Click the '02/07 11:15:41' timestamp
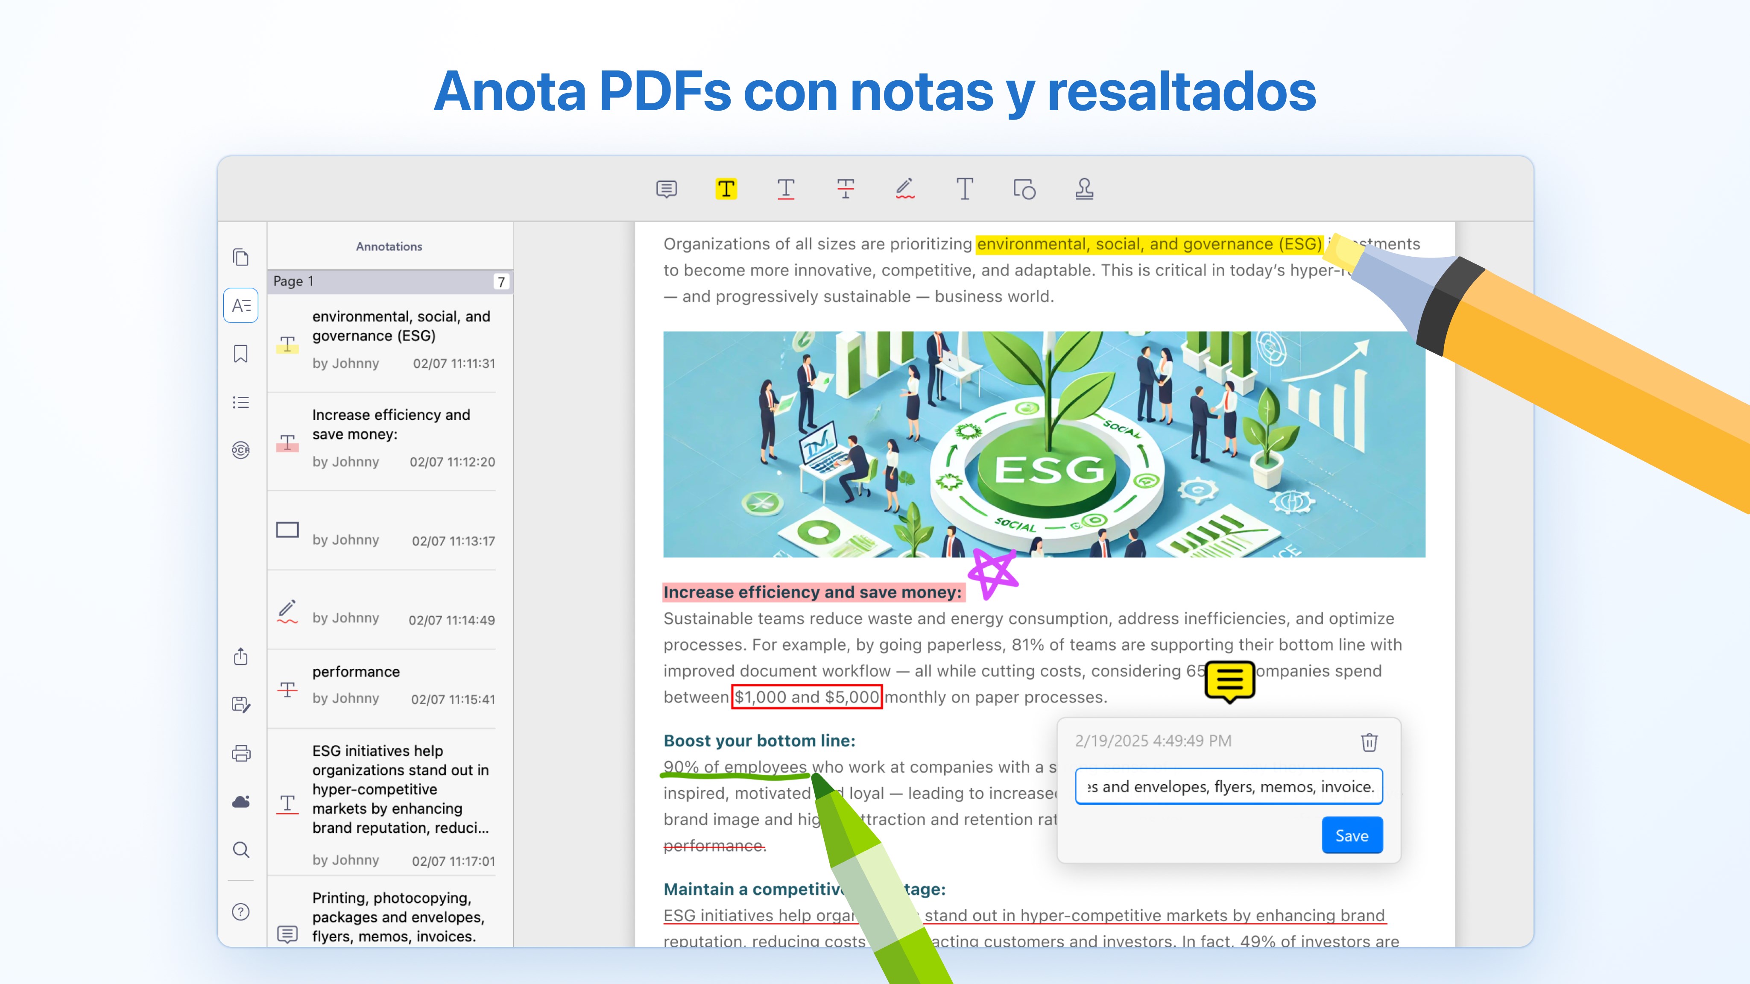Viewport: 1750px width, 984px height. (453, 699)
